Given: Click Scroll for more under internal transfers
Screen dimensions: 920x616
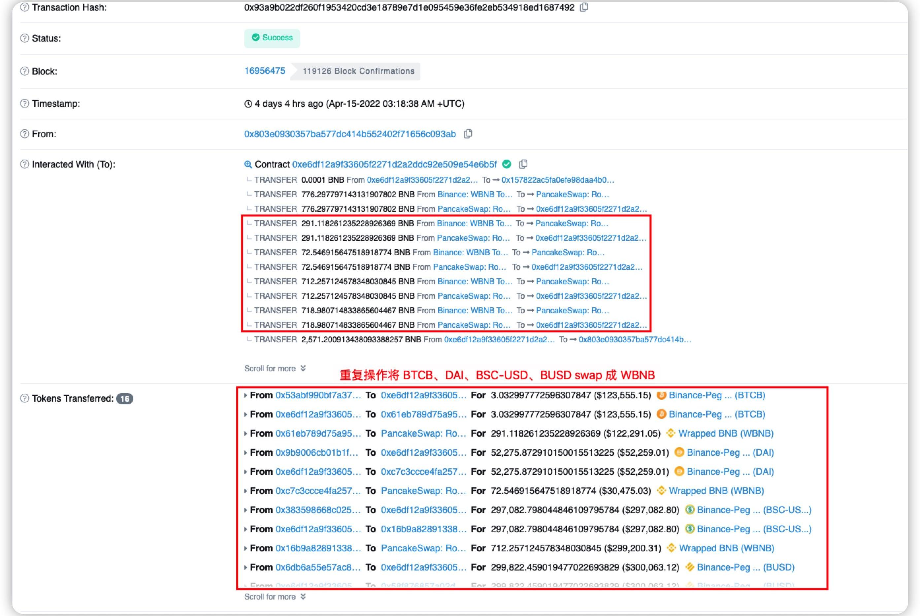Looking at the screenshot, I should (275, 368).
